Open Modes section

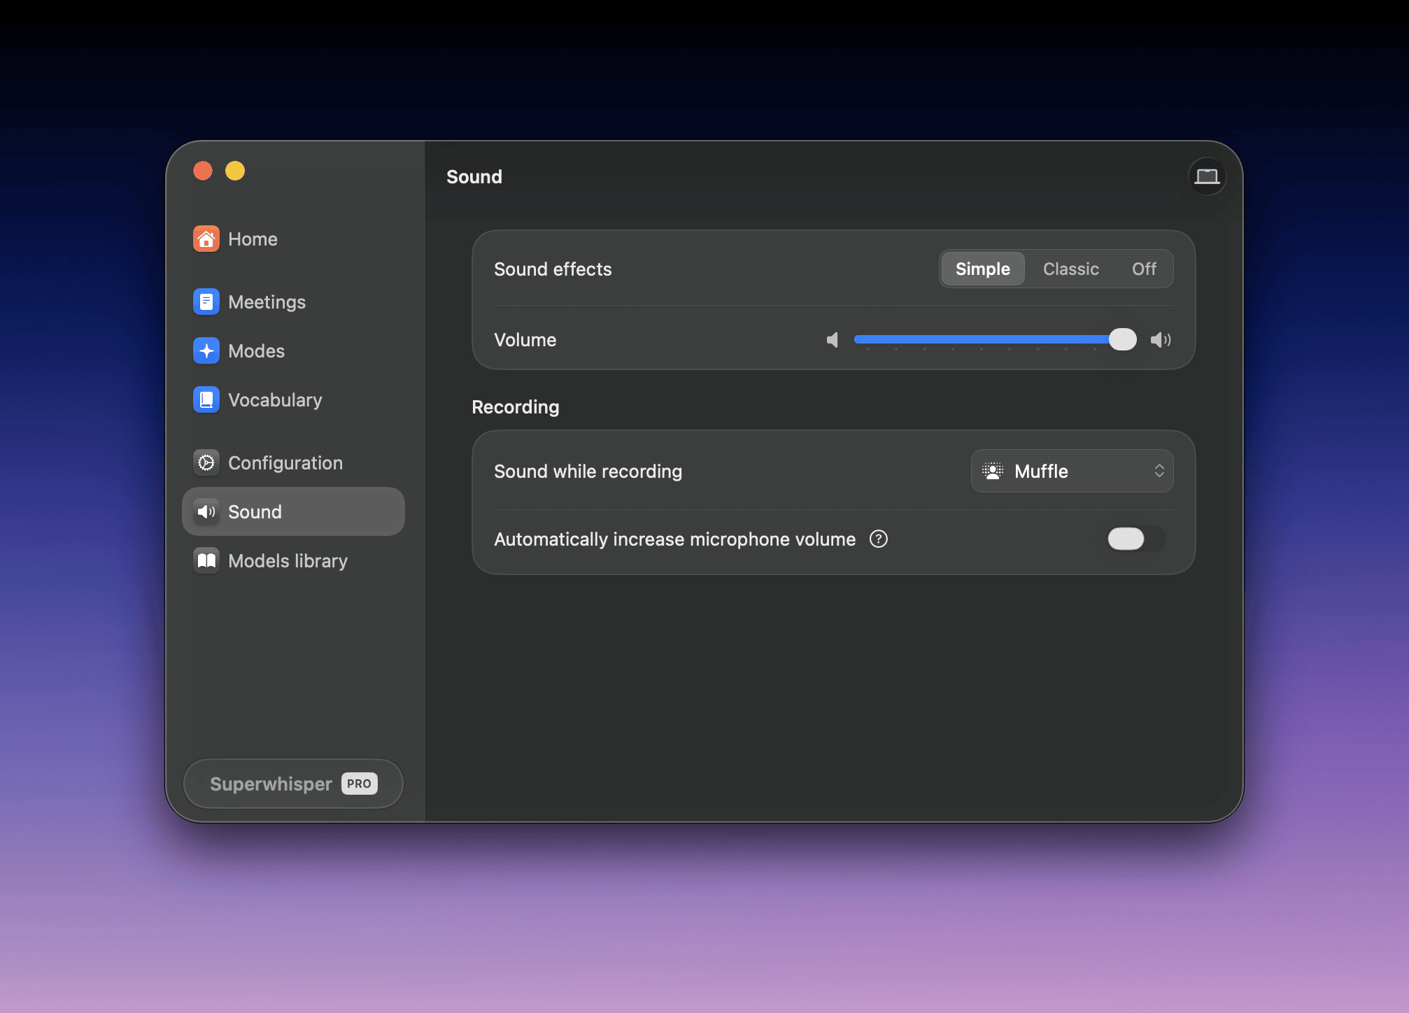pos(293,350)
